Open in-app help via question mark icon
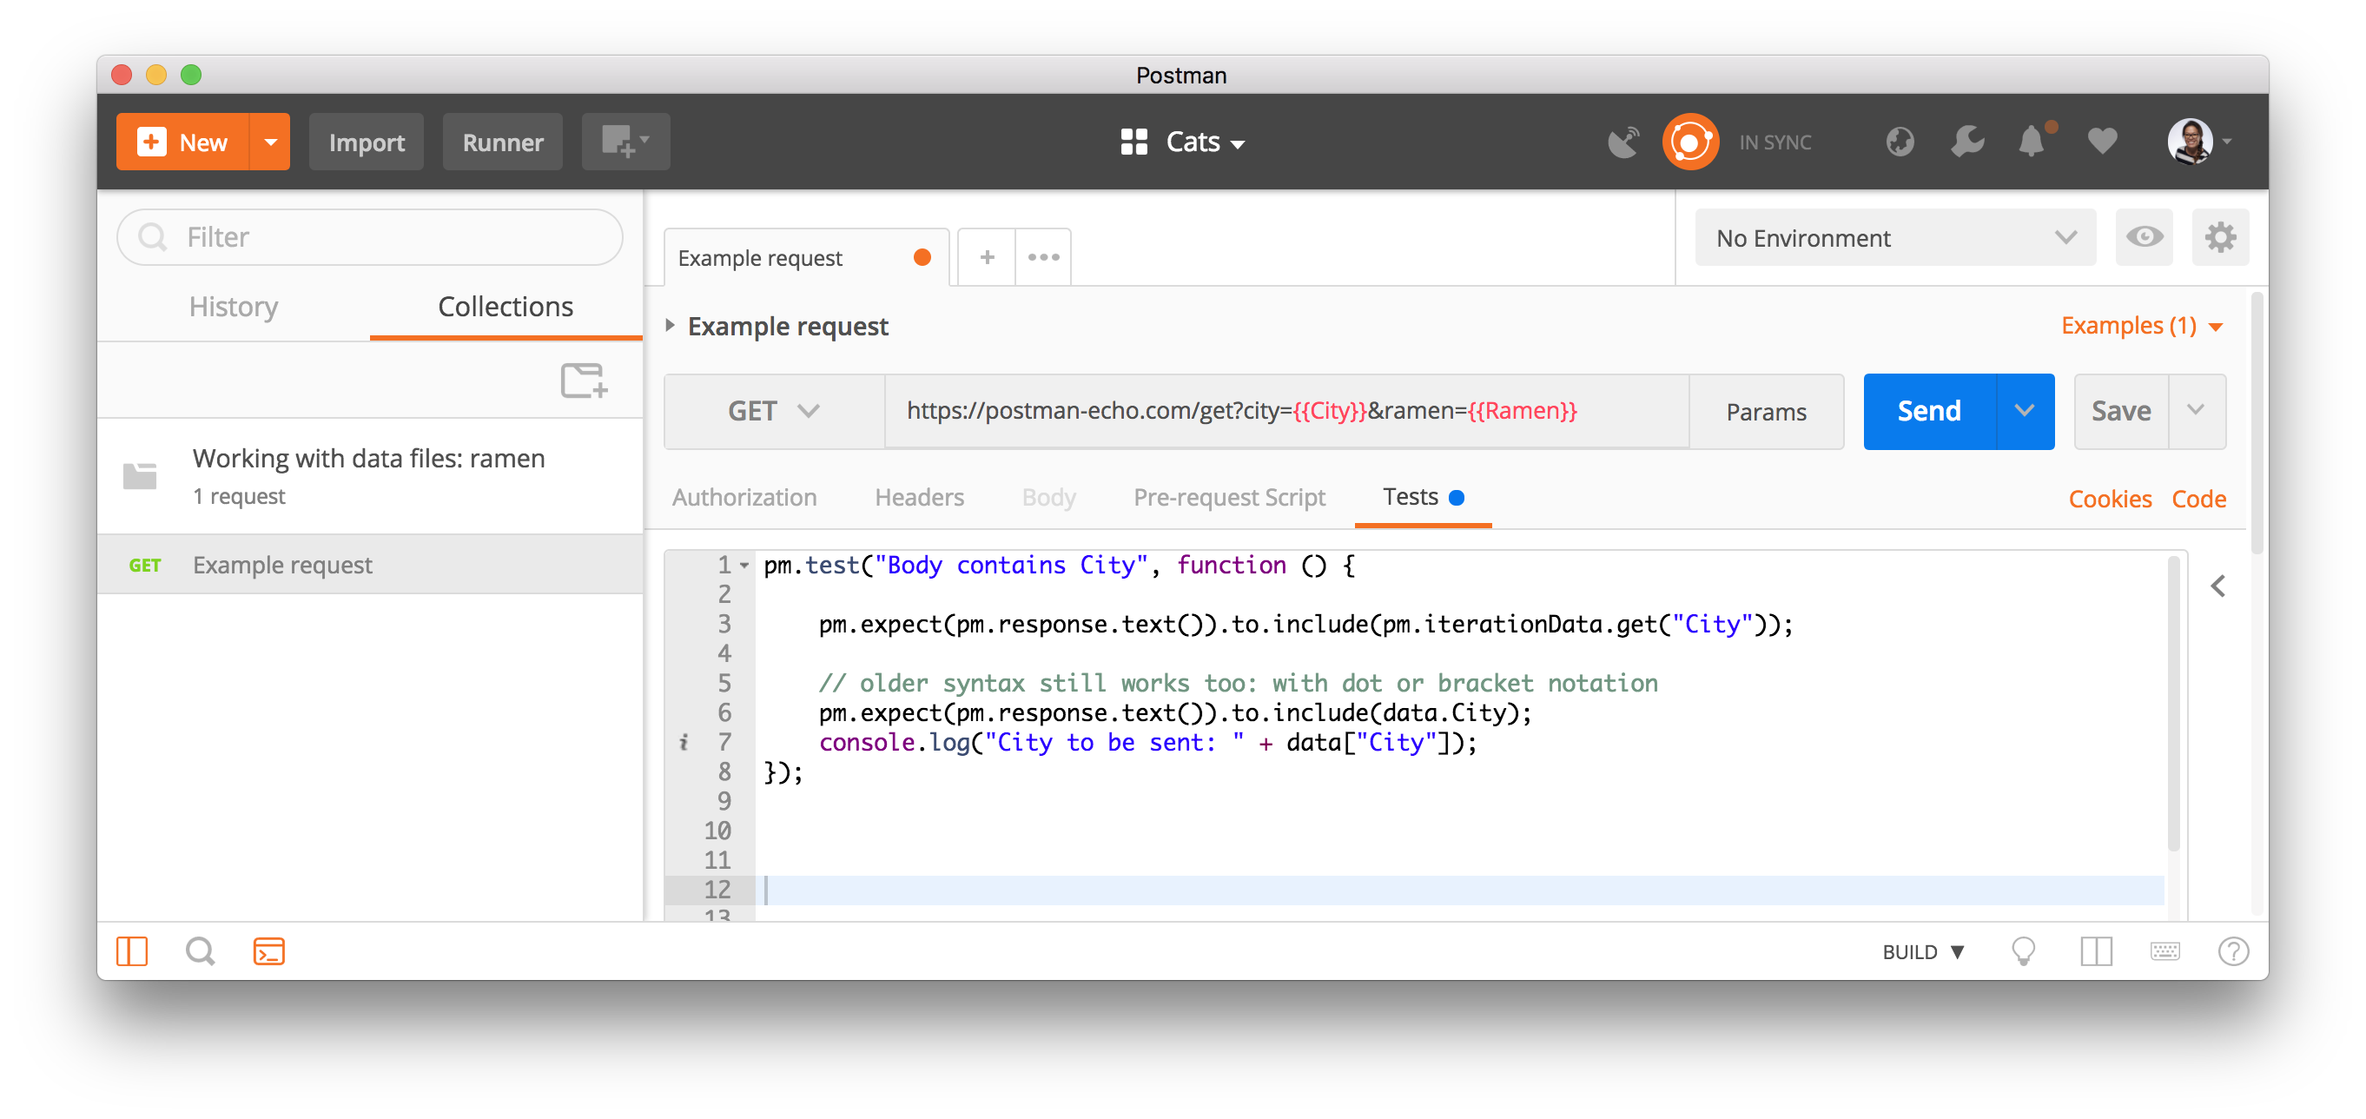Image resolution: width=2366 pixels, height=1119 pixels. tap(2234, 952)
